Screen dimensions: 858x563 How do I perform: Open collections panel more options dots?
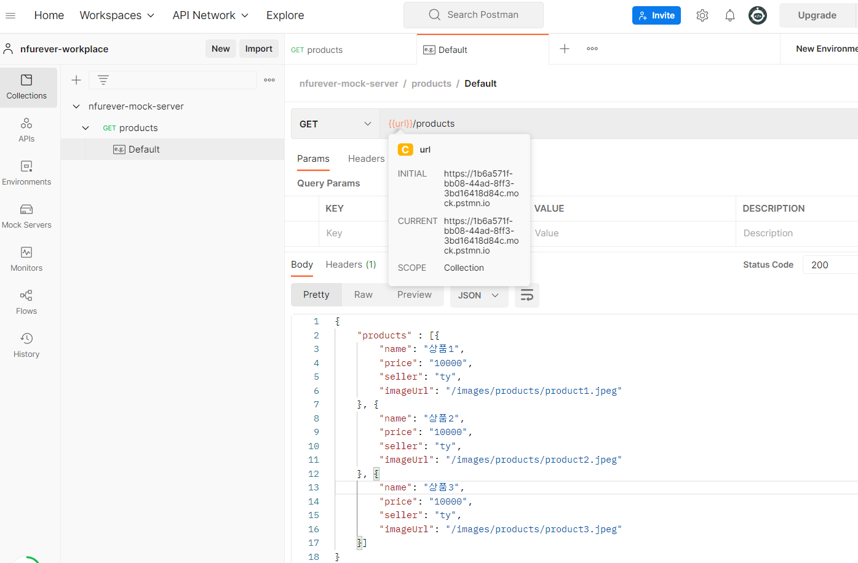point(269,80)
